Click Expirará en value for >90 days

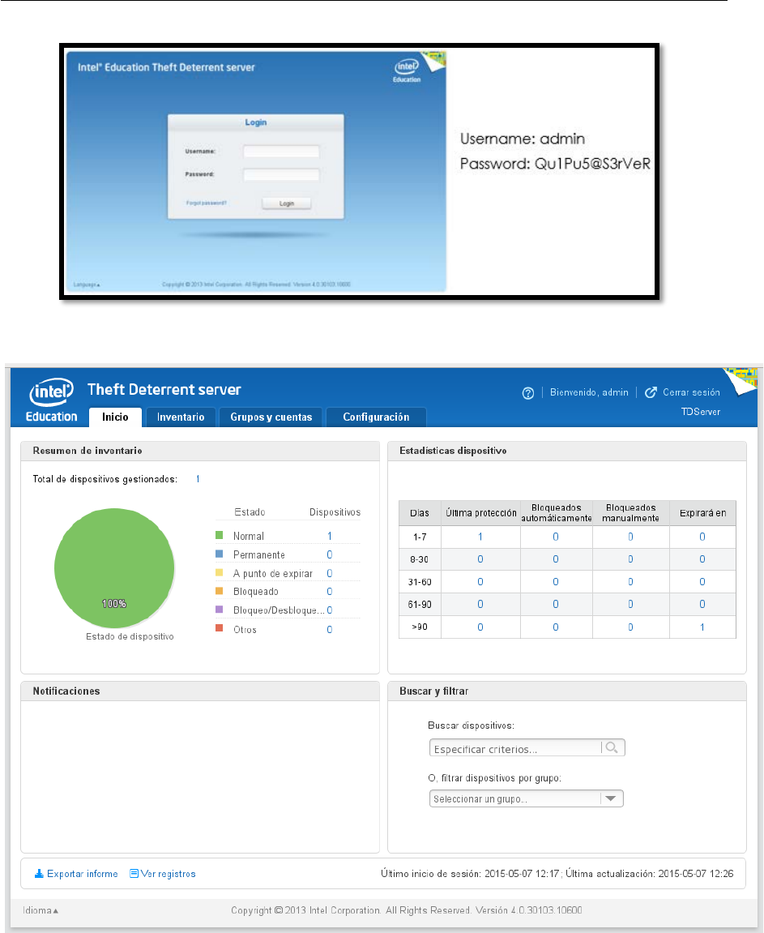(x=702, y=627)
